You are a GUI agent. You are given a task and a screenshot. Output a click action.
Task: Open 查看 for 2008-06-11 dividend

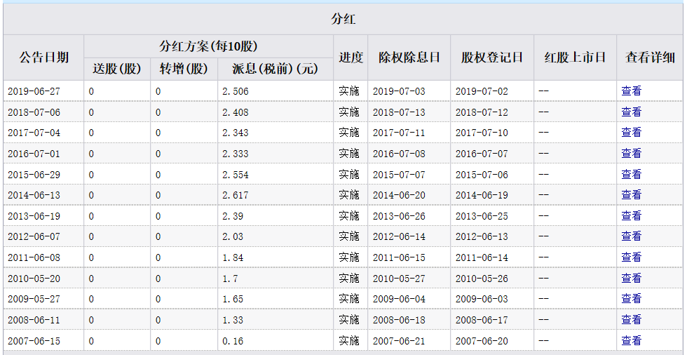(631, 319)
